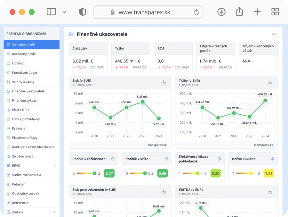The image size is (288, 217).
Task: Open the sidebar options dropdown arrow
Action: point(64,12)
